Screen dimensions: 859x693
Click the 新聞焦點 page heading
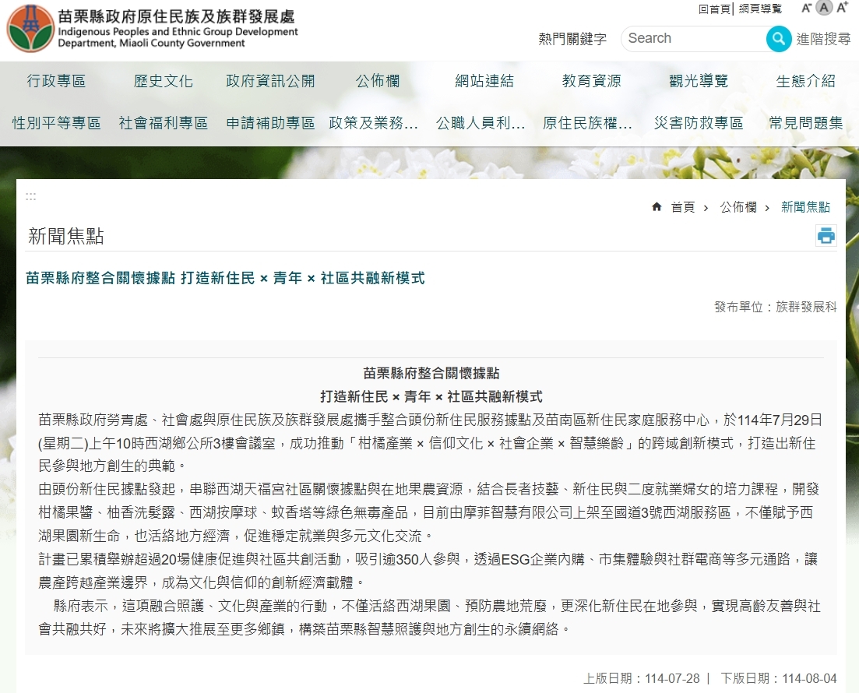click(x=66, y=236)
